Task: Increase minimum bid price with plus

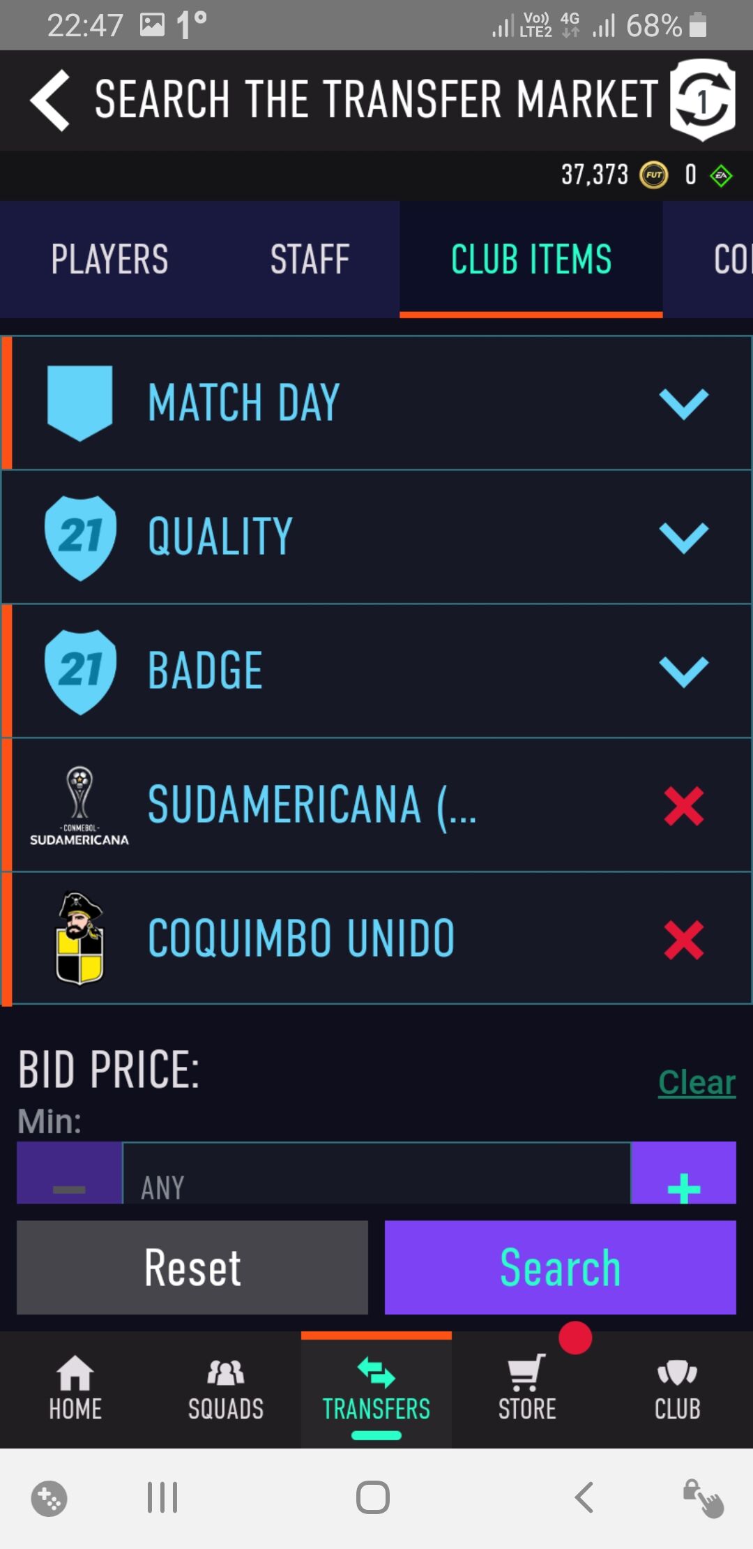Action: click(x=683, y=1179)
